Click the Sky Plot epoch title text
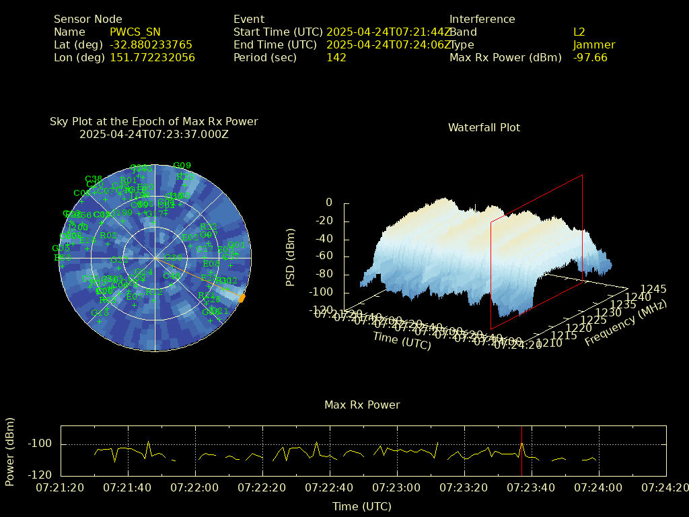 [154, 128]
